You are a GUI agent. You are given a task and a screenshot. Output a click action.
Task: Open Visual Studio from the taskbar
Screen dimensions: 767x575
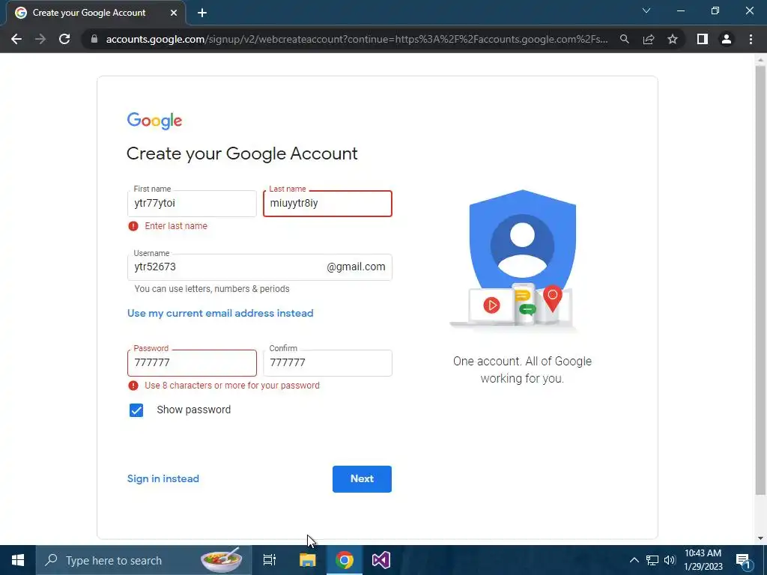tap(381, 560)
